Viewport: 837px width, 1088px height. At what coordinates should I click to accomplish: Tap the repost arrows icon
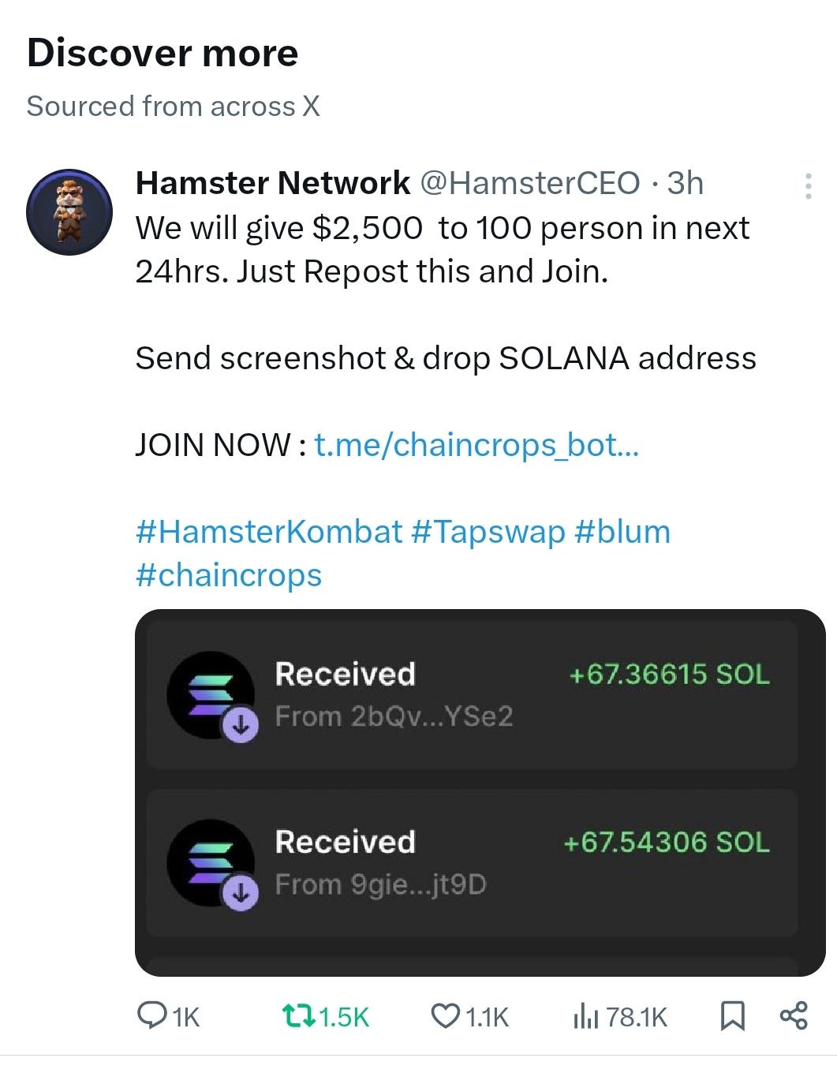coord(298,1016)
